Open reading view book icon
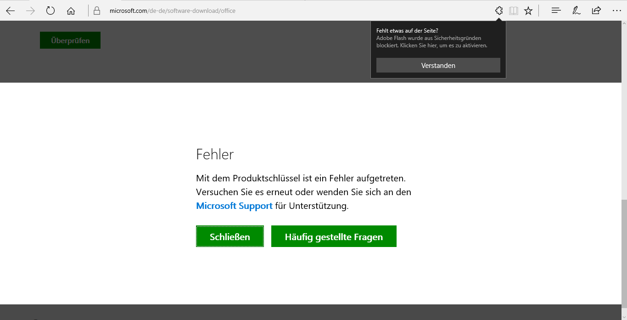The height and width of the screenshot is (320, 627). 514,11
